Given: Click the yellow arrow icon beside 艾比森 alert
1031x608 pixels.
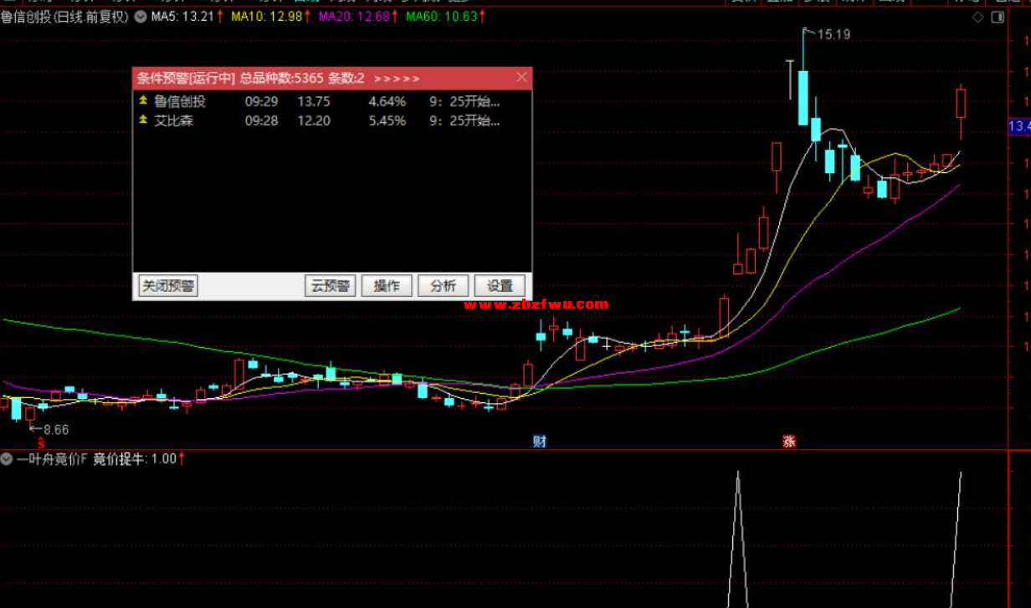Looking at the screenshot, I should (x=143, y=120).
